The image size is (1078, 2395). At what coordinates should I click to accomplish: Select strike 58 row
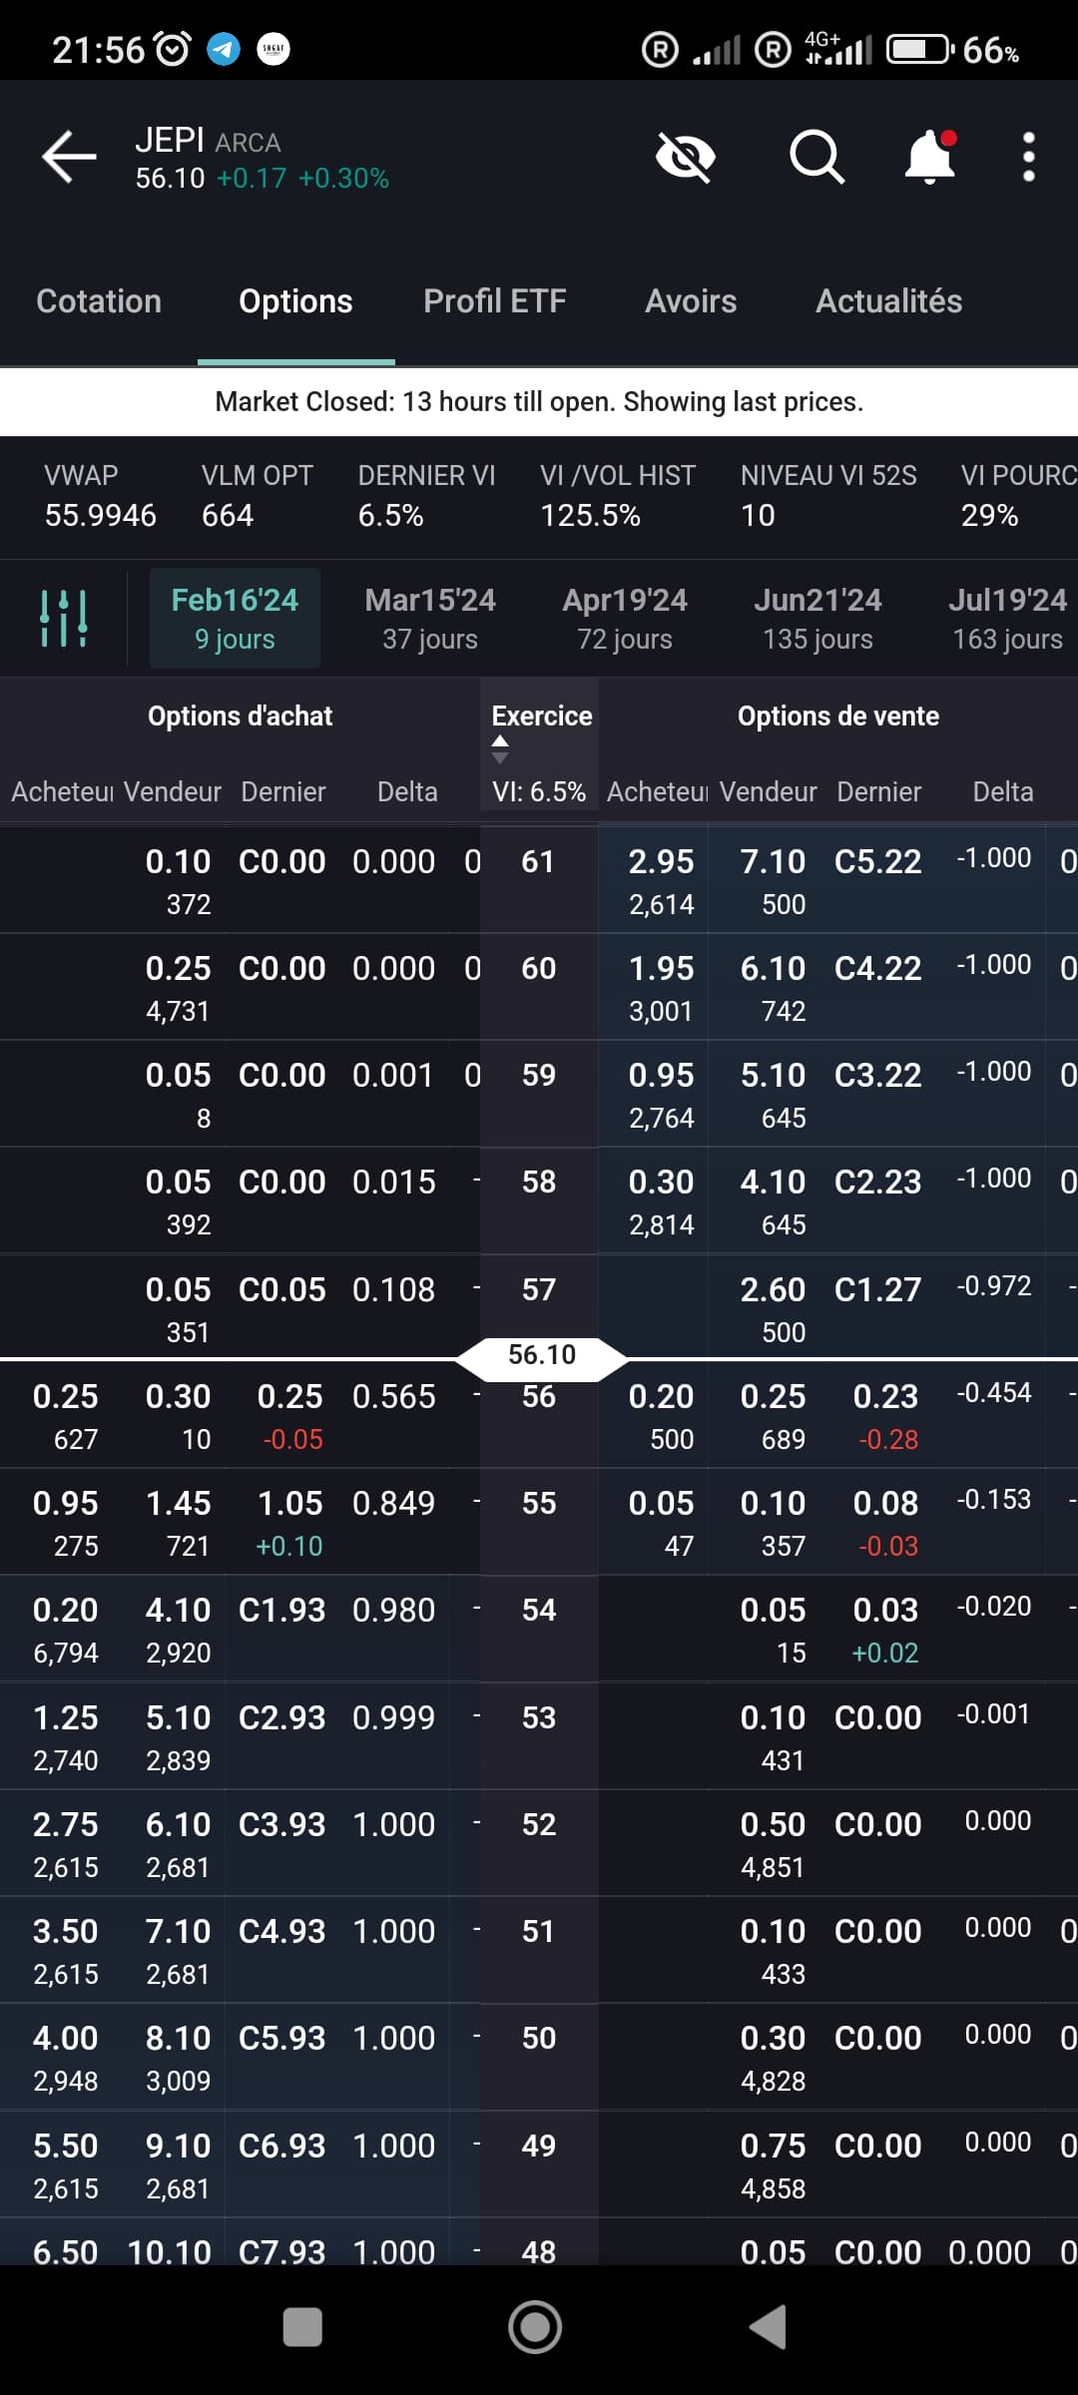pos(539,1200)
